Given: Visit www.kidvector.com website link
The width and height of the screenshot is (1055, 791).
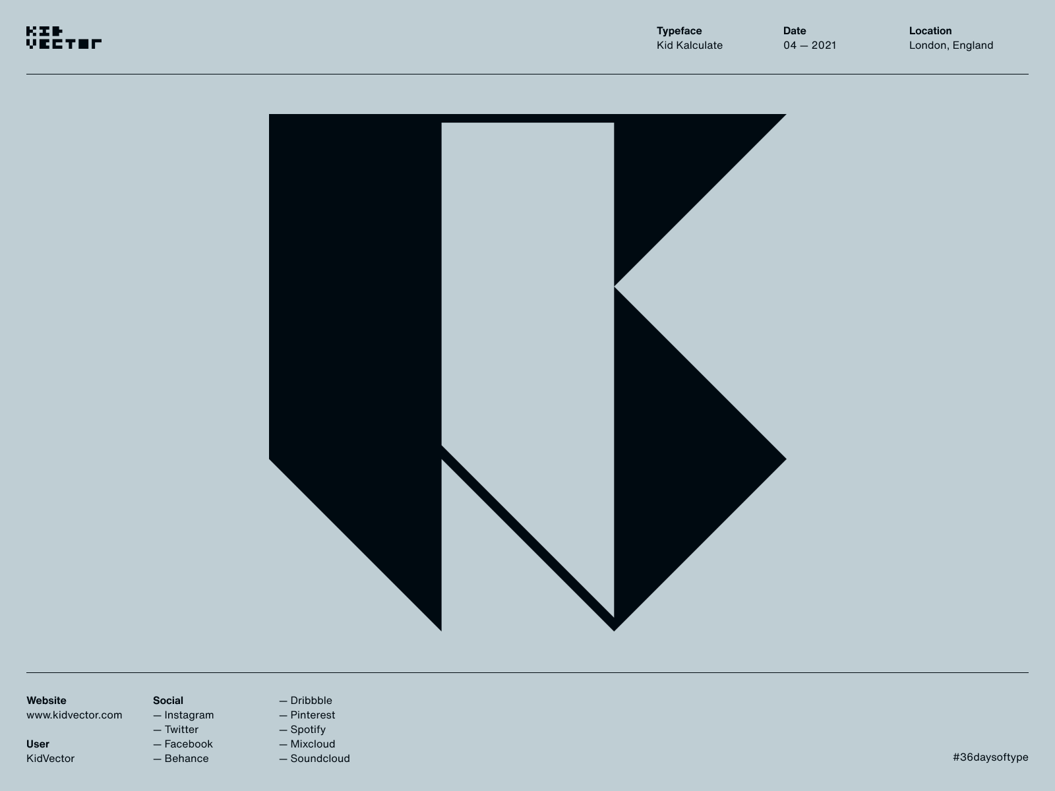Looking at the screenshot, I should coord(74,715).
